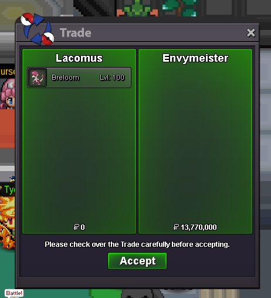Click the green Pokémon sprite above the window
This screenshot has width=271, height=298.
point(137,8)
